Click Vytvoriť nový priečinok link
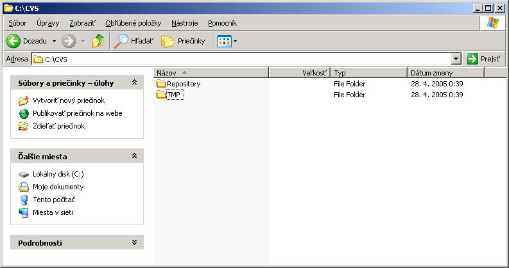 click(69, 100)
